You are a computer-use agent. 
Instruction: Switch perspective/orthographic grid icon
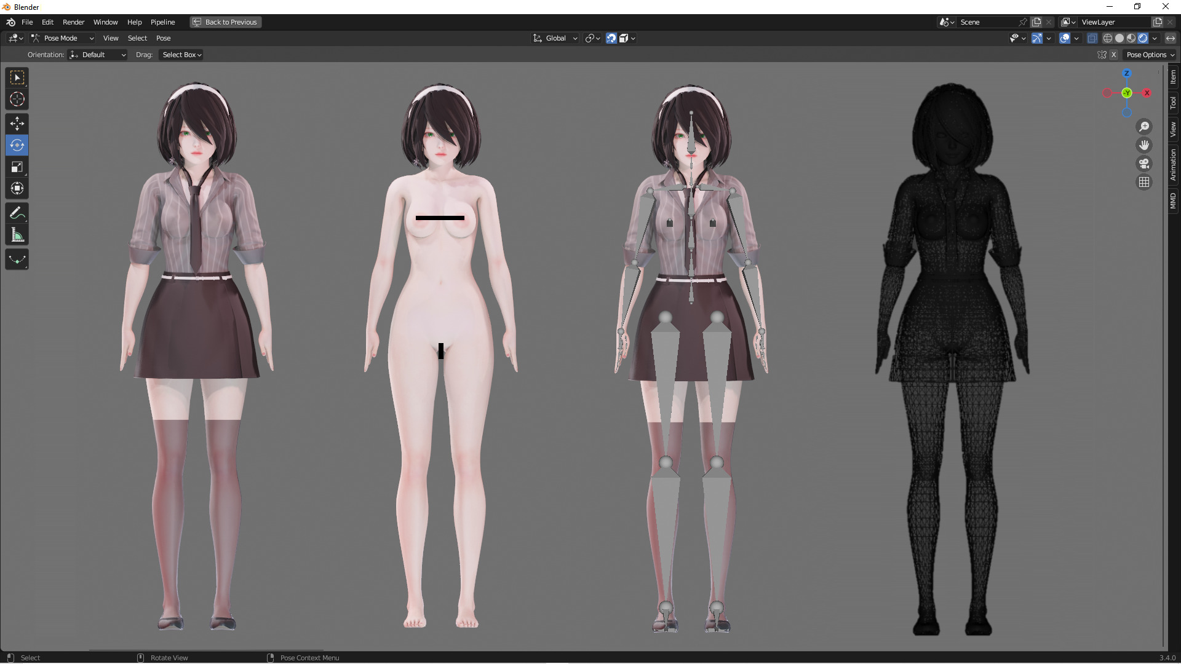1144,182
